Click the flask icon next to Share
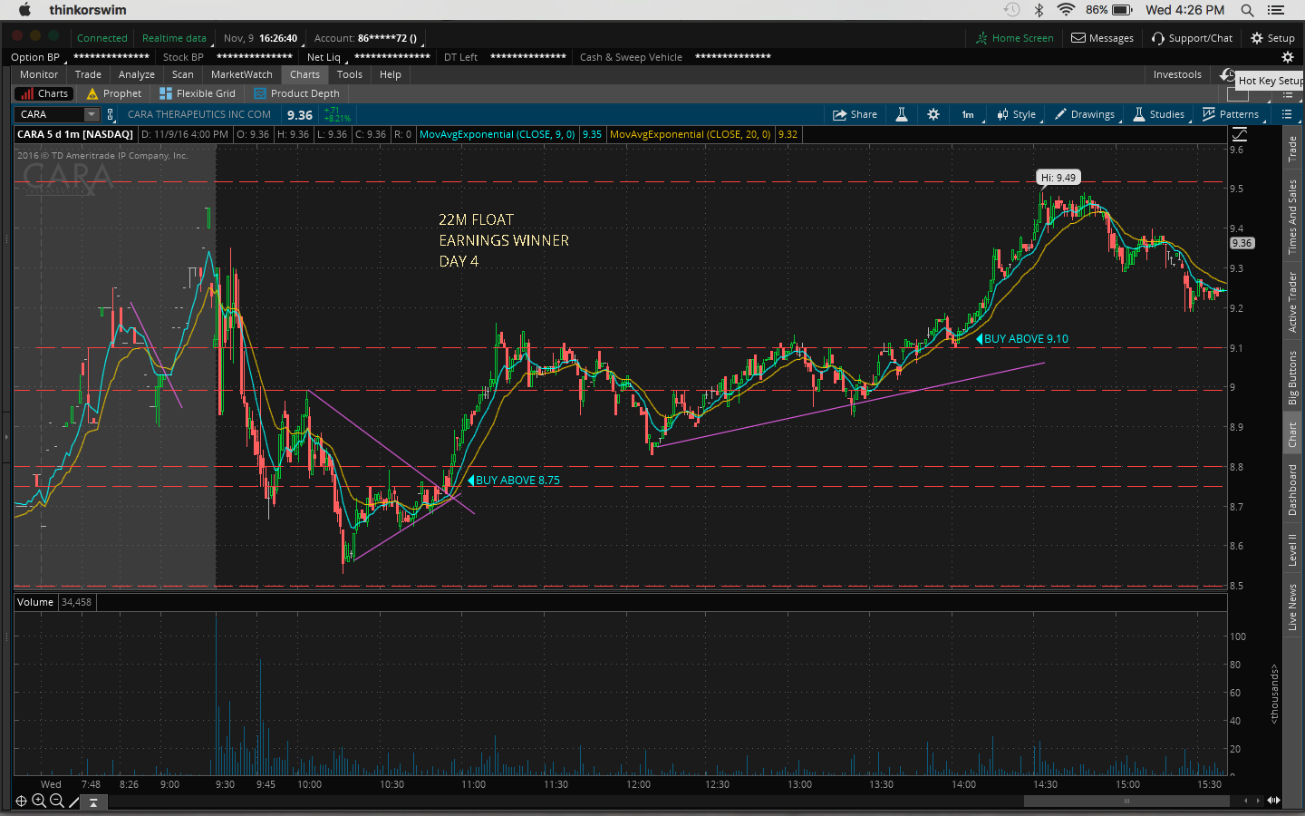The width and height of the screenshot is (1305, 816). (x=902, y=114)
